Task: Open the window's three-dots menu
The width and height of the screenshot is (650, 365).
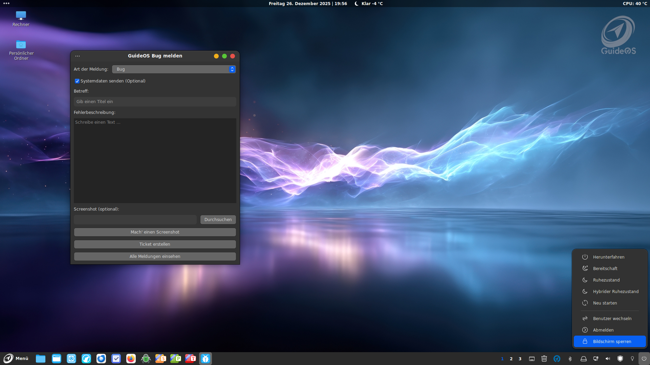Action: click(78, 56)
